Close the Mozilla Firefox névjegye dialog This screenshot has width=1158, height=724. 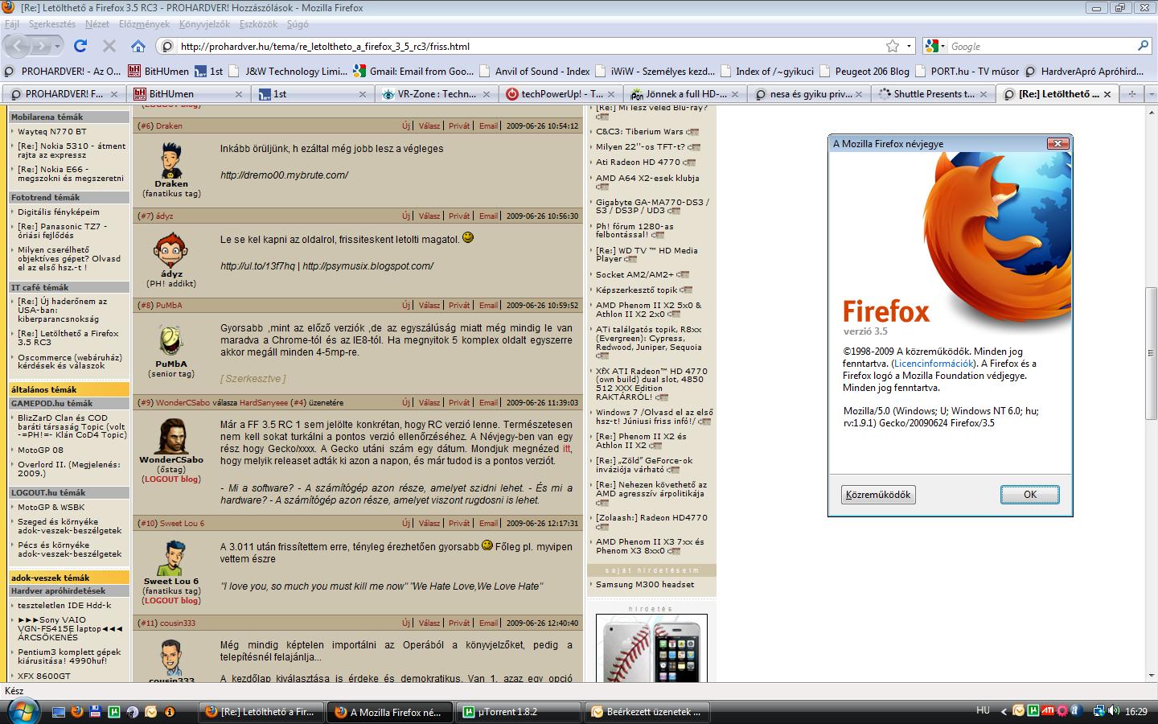(x=1057, y=143)
